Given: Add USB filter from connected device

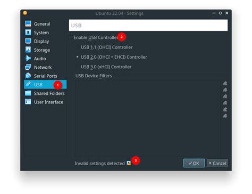Looking at the screenshot, I should click(x=225, y=90).
